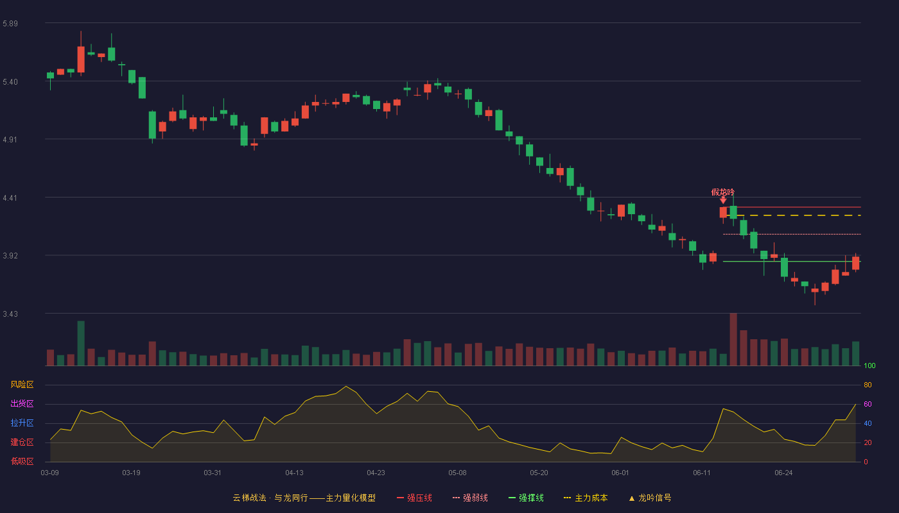The width and height of the screenshot is (899, 513).
Task: Click the chart title 云梯战法 · 与龙同行
Action: point(270,498)
